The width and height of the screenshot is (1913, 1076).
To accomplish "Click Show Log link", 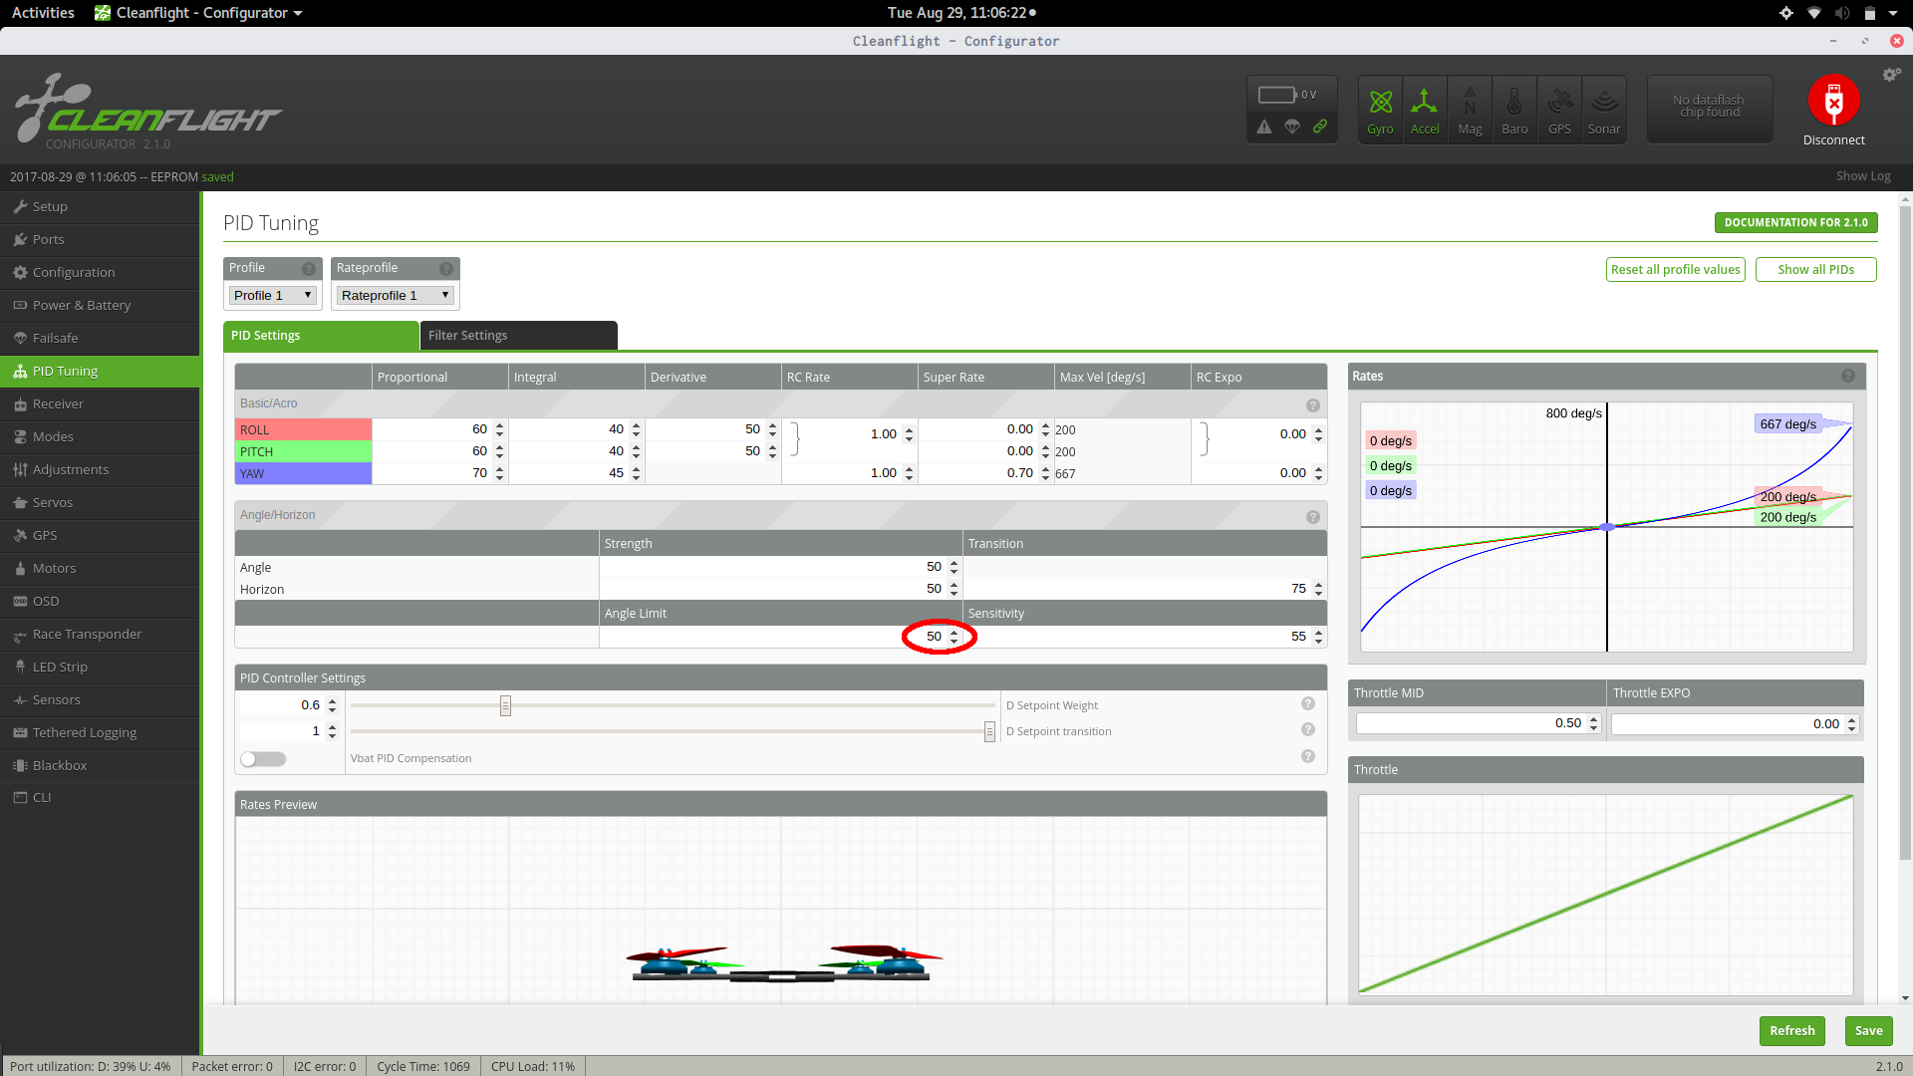I will [1863, 176].
